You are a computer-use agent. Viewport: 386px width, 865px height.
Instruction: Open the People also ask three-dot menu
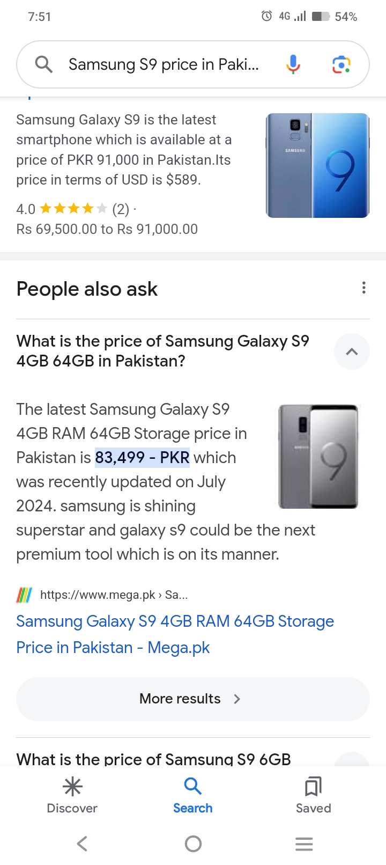click(364, 288)
